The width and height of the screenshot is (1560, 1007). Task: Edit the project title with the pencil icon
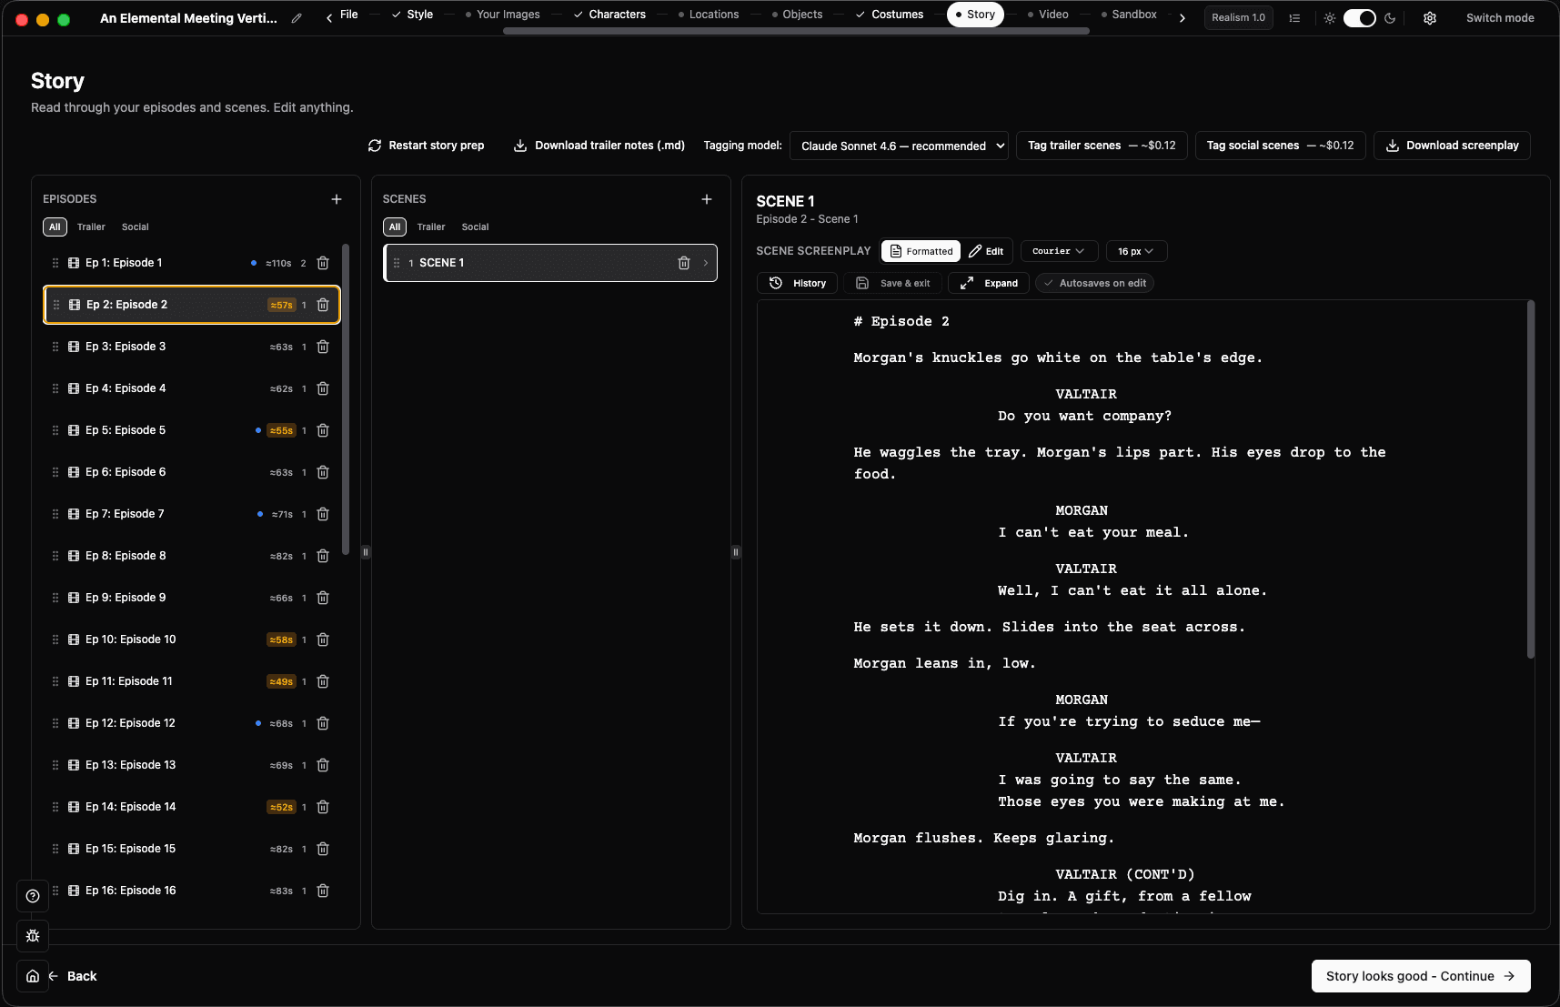click(x=297, y=18)
